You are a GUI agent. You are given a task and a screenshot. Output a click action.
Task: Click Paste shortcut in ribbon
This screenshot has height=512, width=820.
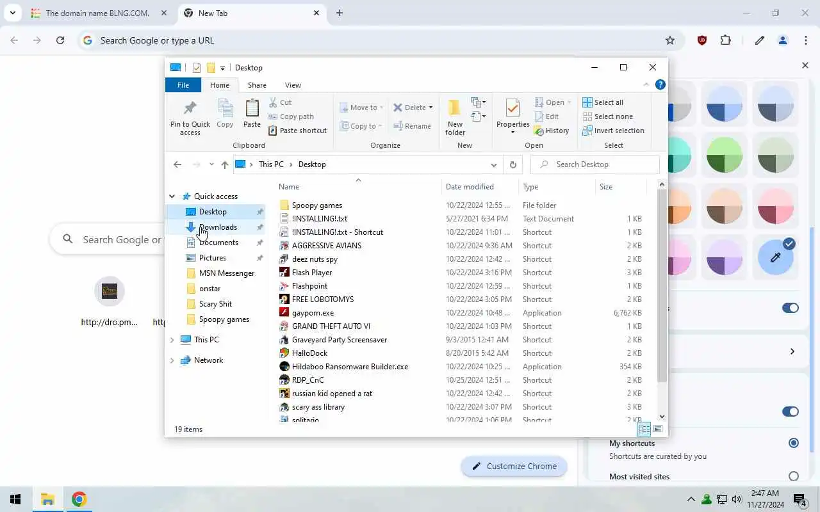click(297, 131)
